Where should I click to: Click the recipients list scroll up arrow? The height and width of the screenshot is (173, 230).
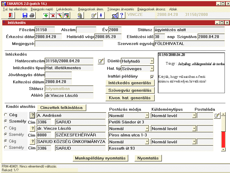pos(223,114)
